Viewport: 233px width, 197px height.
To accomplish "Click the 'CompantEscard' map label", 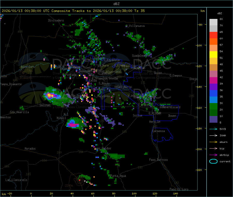I will [170, 107].
